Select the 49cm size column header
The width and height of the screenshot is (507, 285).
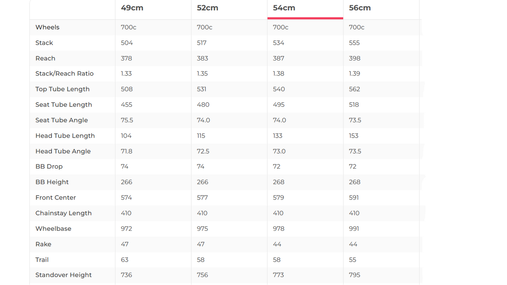click(x=132, y=8)
